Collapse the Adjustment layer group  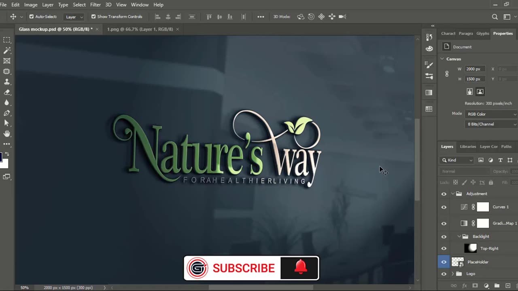[x=453, y=194]
